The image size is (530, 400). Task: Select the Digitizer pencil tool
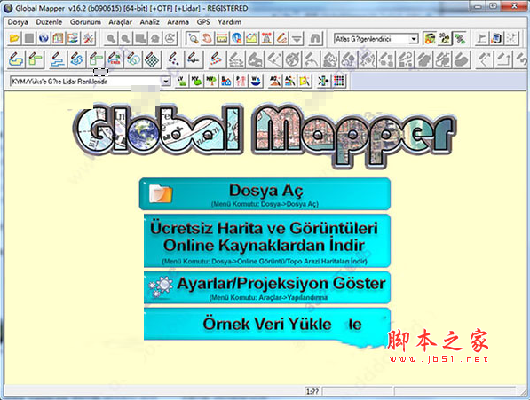coord(281,38)
